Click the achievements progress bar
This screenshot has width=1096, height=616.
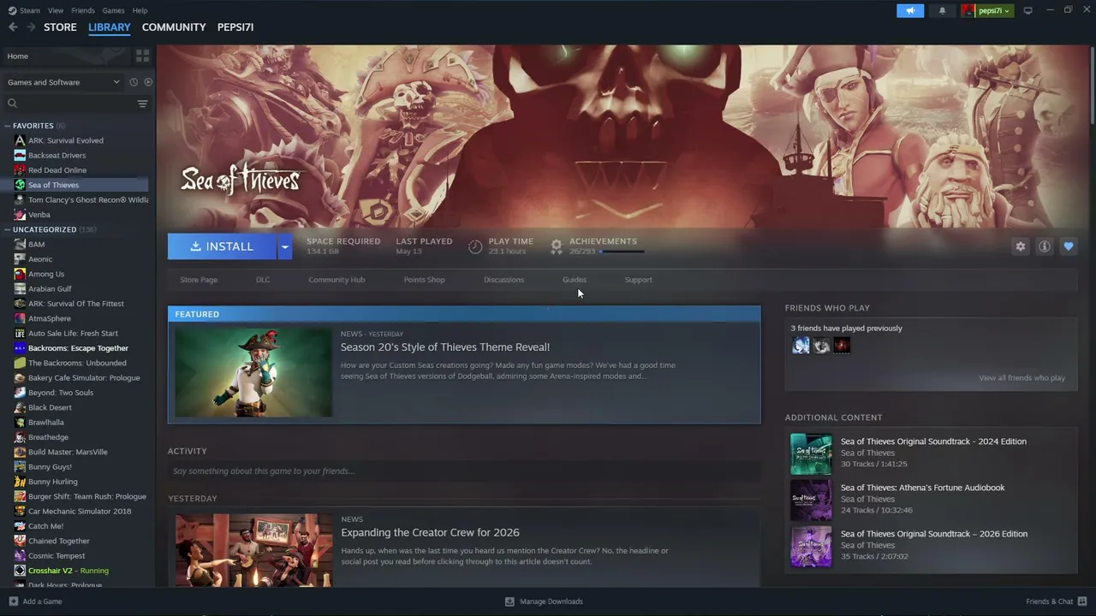pyautogui.click(x=622, y=252)
